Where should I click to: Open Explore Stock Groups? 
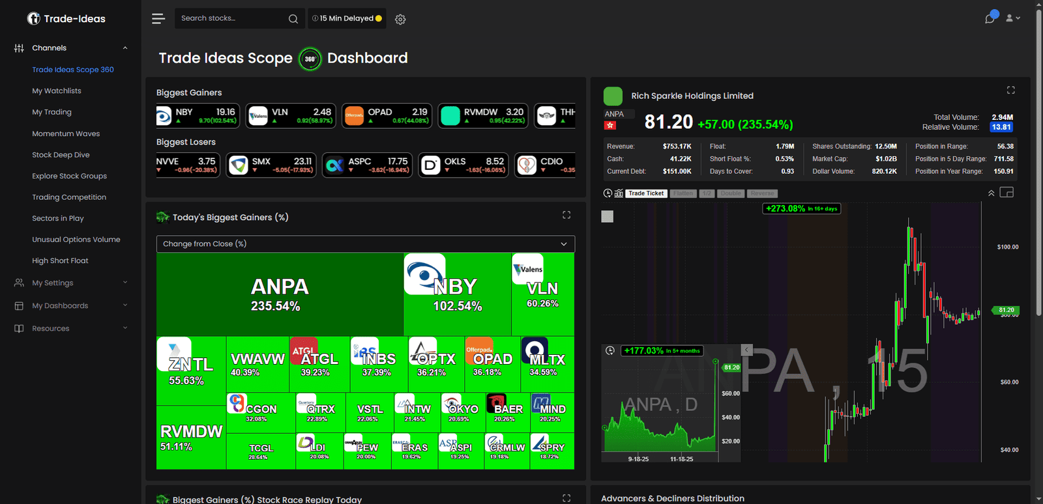(69, 176)
